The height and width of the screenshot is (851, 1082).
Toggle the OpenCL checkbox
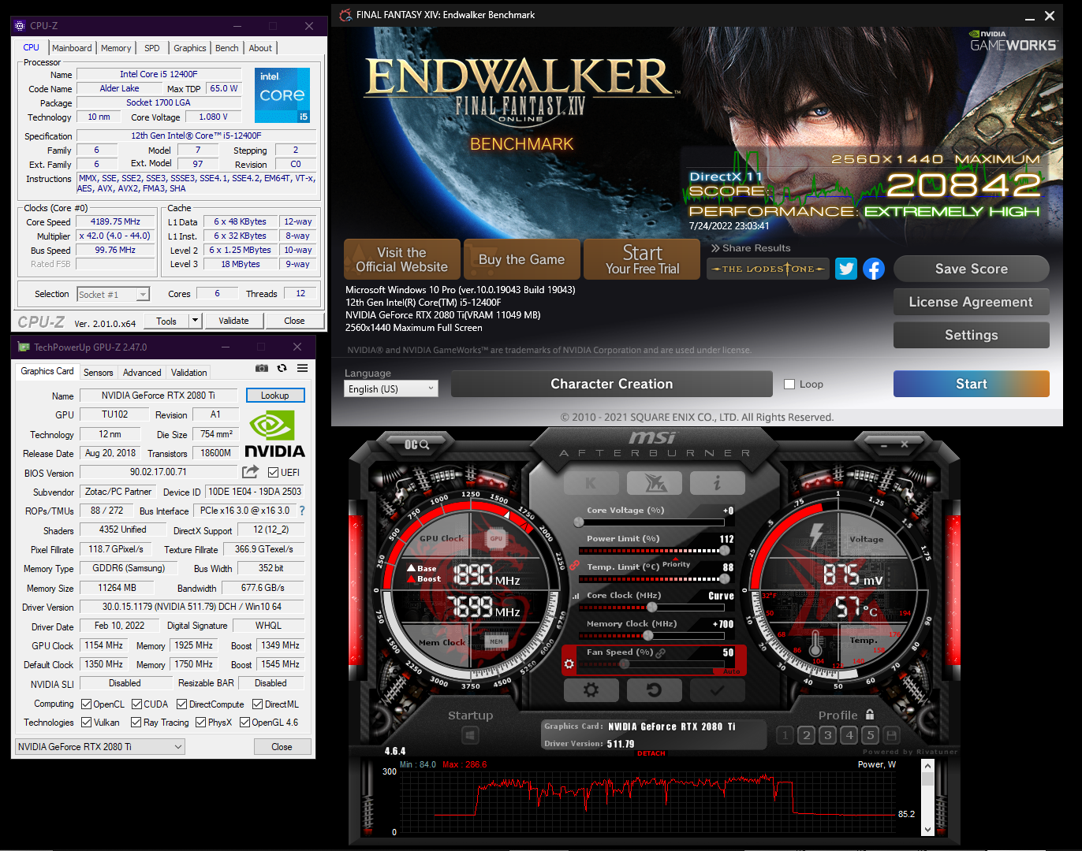(87, 704)
